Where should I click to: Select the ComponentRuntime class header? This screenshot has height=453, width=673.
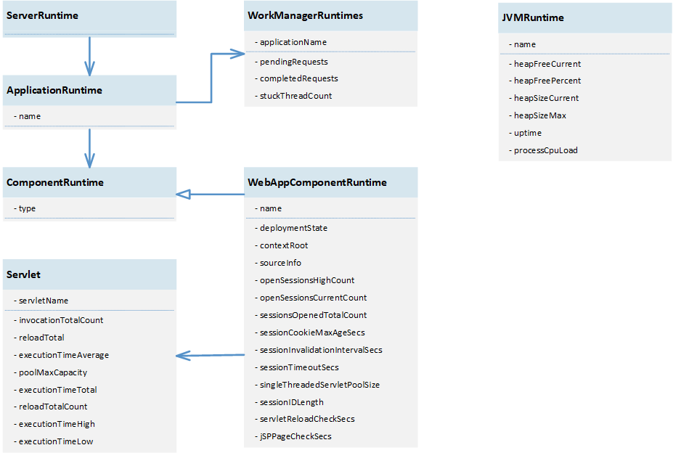87,182
